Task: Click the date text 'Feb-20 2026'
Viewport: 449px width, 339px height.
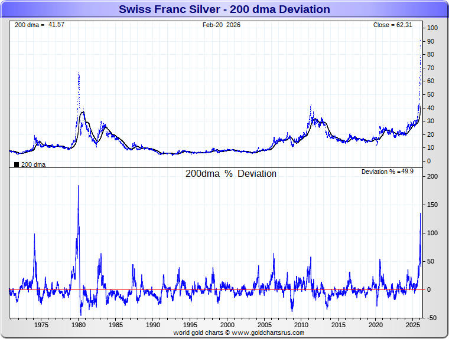Action: [222, 25]
